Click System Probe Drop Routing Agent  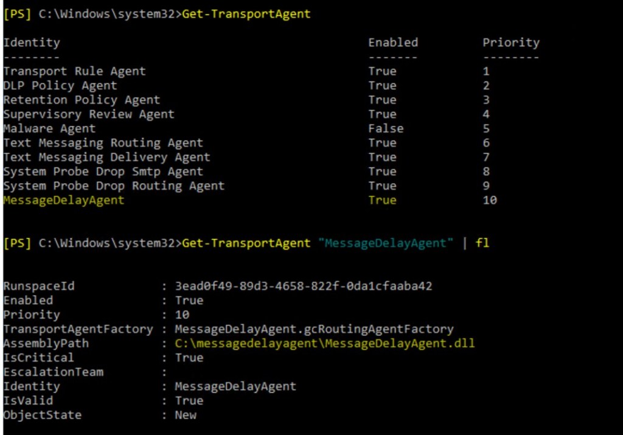(114, 186)
